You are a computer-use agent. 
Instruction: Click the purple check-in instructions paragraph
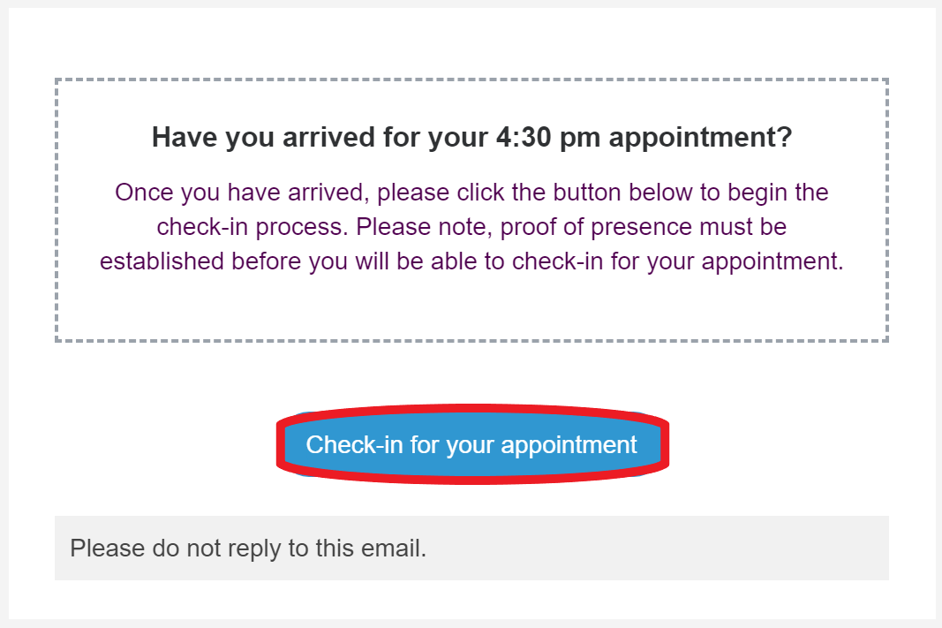(471, 226)
